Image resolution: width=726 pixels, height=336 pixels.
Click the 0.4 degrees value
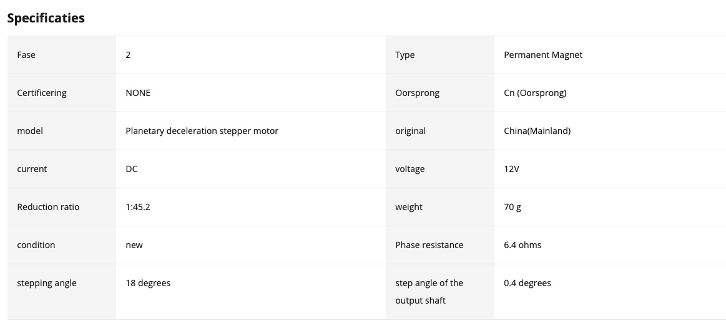527,283
